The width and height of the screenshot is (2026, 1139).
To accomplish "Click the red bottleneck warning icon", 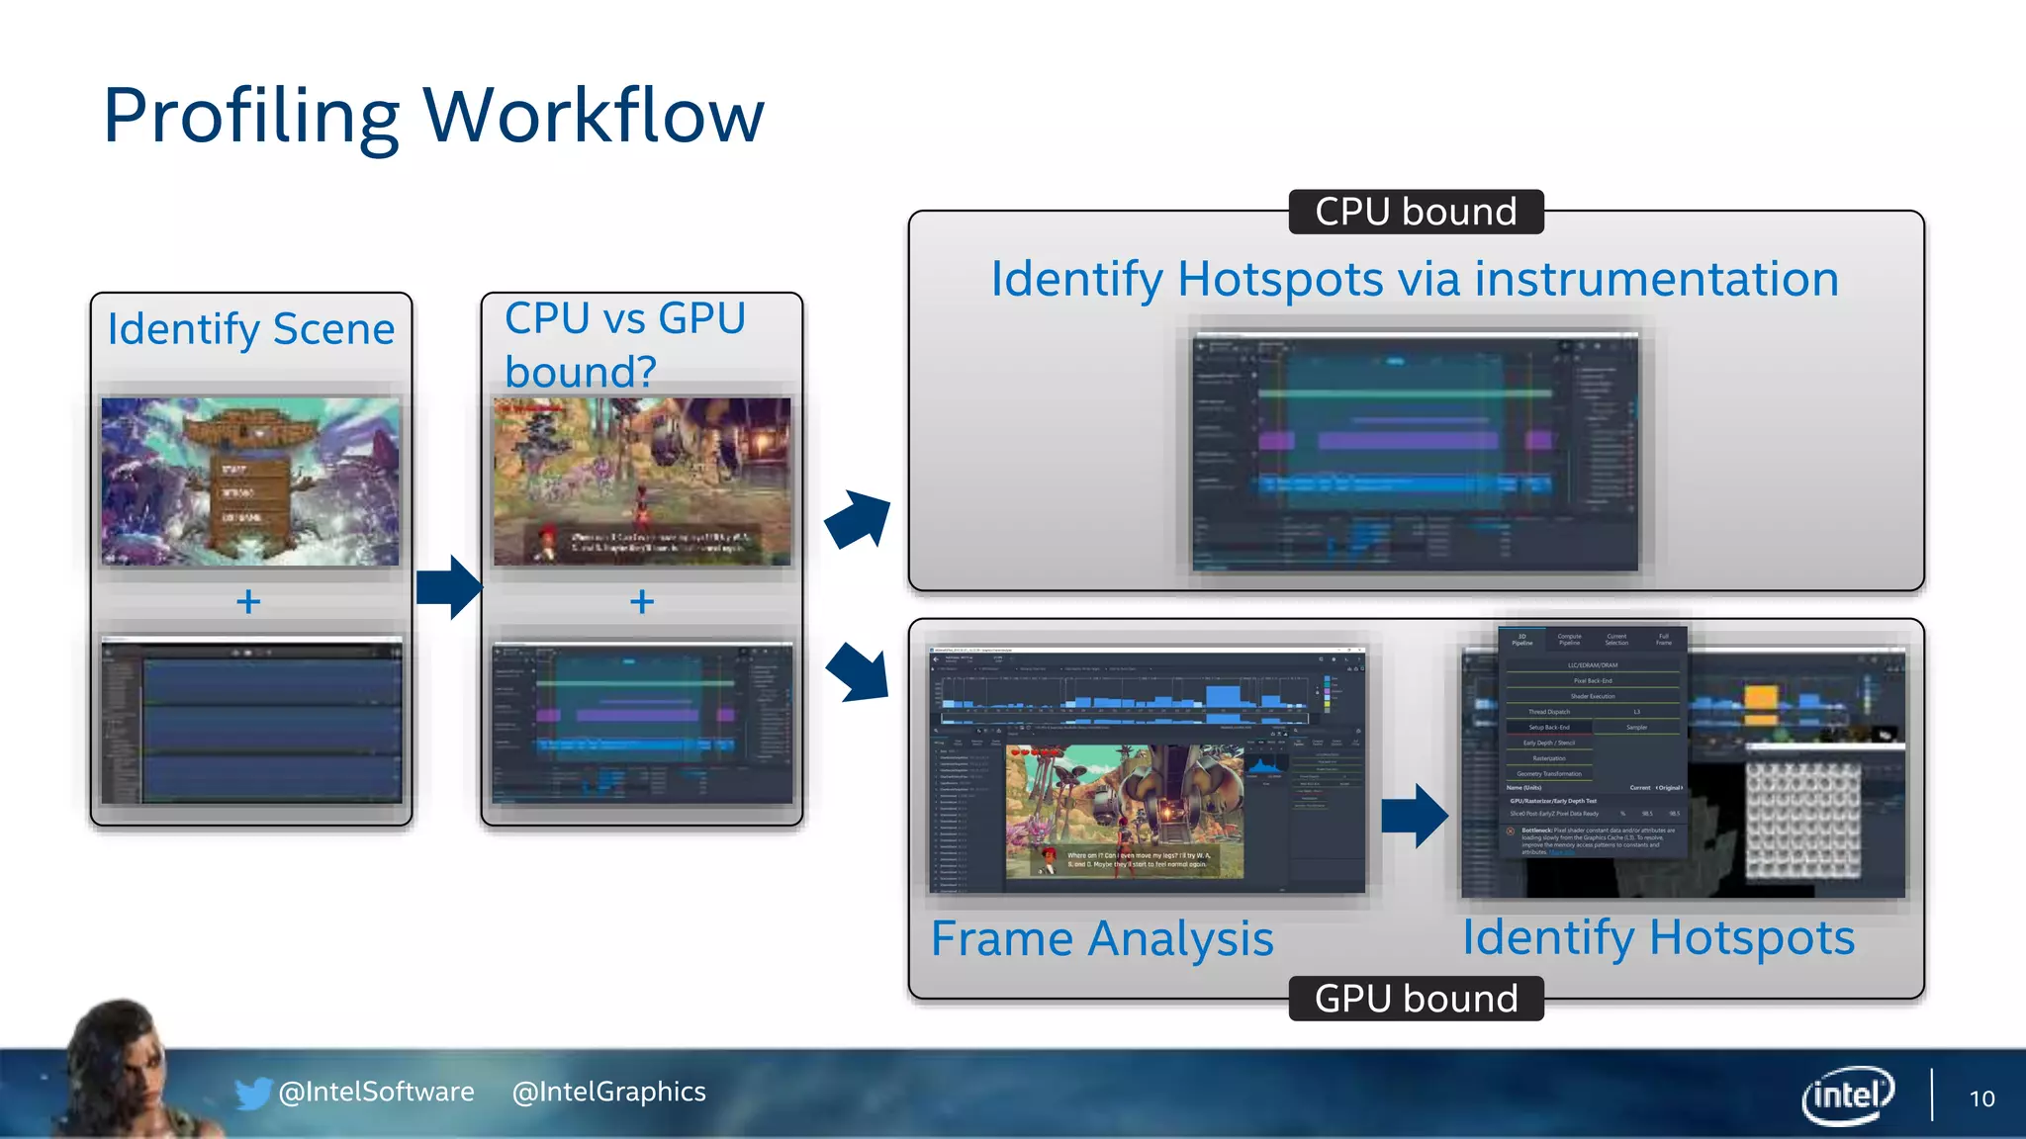I will point(1511,831).
